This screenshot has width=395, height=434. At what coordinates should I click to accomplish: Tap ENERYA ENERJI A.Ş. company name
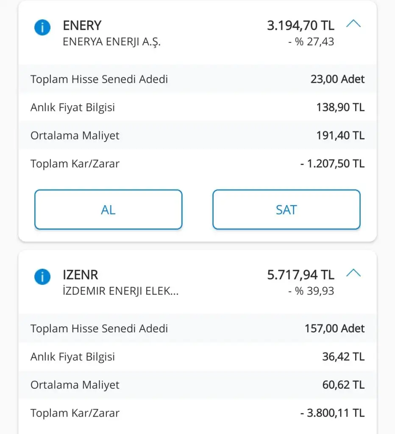click(x=111, y=42)
